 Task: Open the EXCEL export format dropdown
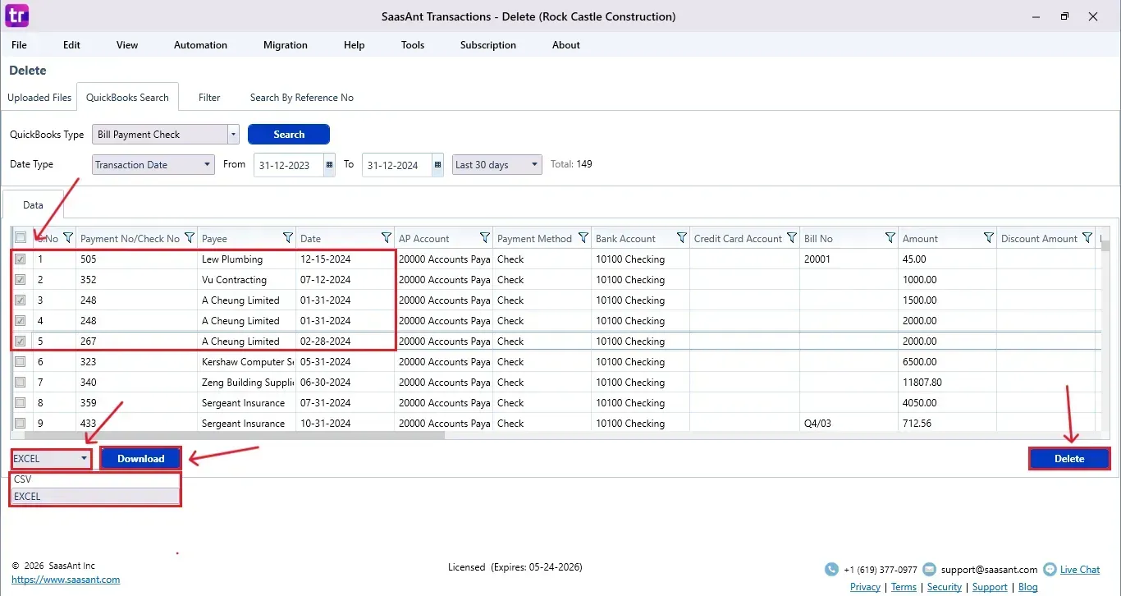pos(51,459)
